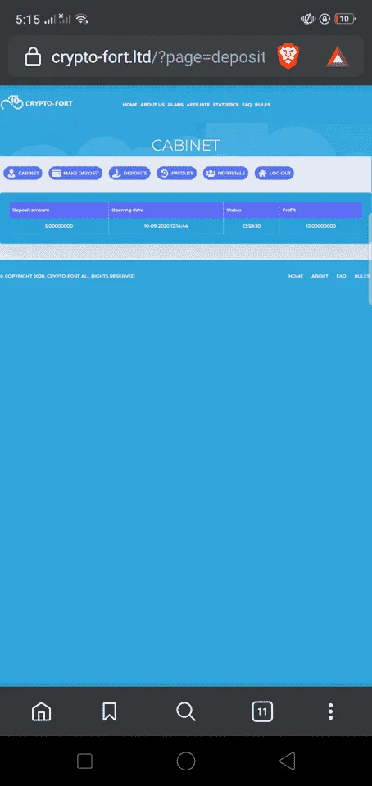Tap the Brave Rewards triangle icon

(338, 57)
